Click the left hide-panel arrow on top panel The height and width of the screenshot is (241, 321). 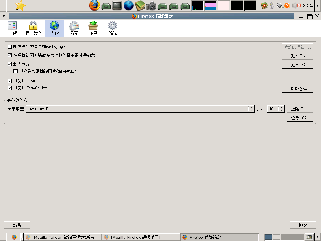(3, 6)
